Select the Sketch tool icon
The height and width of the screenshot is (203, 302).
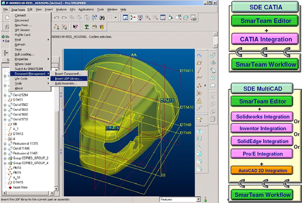(x=199, y=56)
